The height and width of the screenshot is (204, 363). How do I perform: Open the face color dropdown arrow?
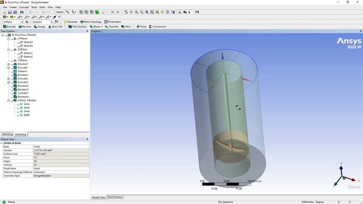7,17
